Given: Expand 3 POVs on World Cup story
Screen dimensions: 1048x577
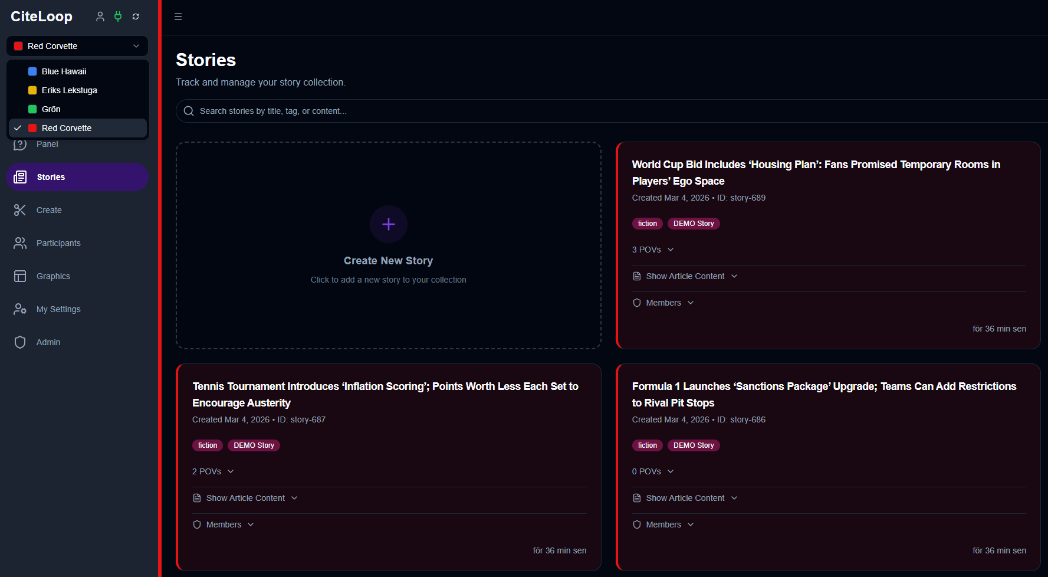Looking at the screenshot, I should (x=653, y=250).
